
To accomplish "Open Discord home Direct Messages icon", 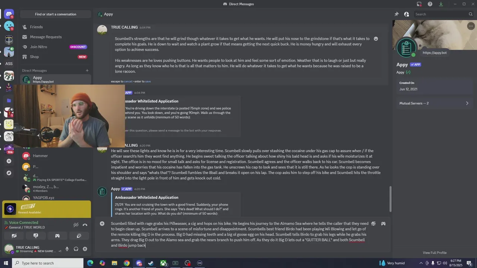I will click(9, 14).
